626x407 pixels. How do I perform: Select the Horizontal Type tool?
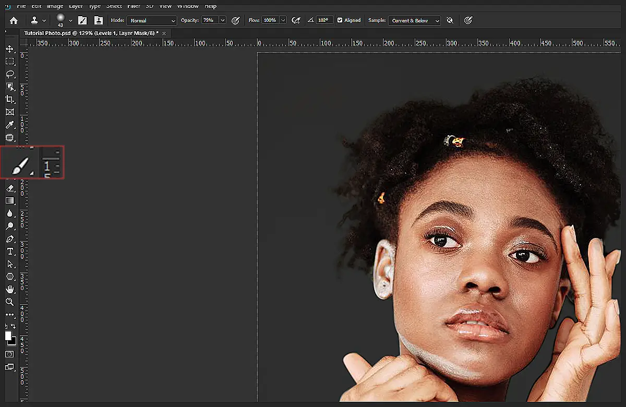click(x=9, y=252)
